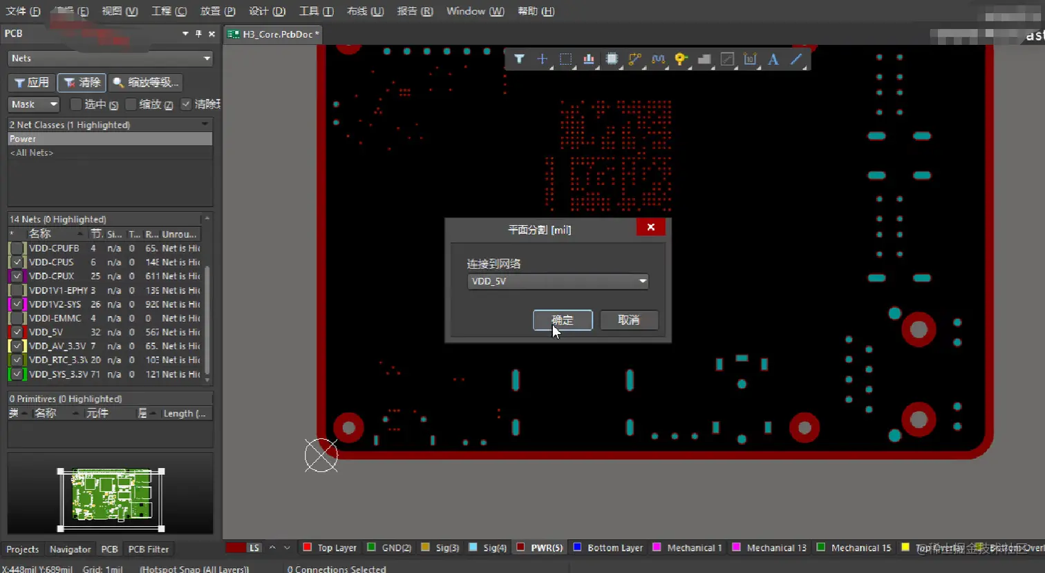1045x573 pixels.
Task: Toggle the 清除 existing checkbox
Action: pyautogui.click(x=186, y=104)
